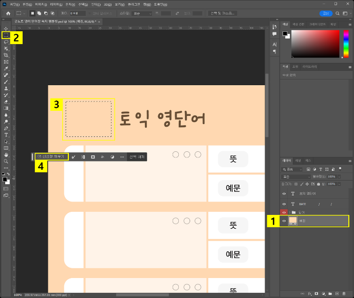Toggle lock image pixels brush icon
Screen dimensions: 354x298
pos(302,184)
